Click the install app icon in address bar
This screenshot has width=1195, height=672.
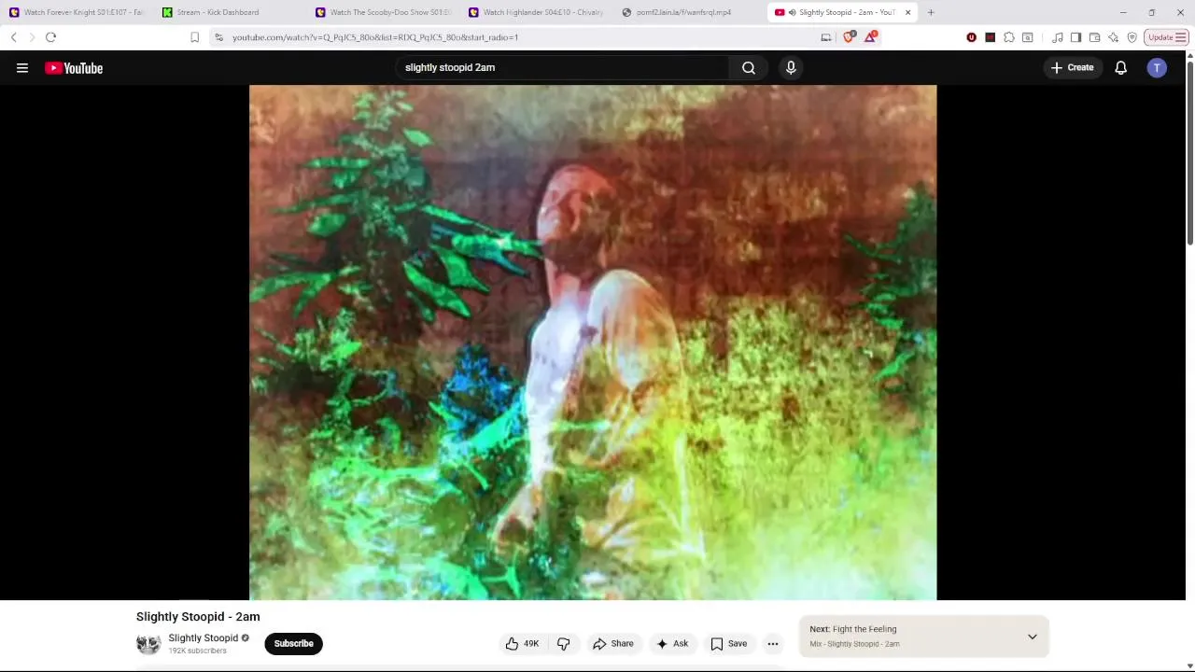coord(825,37)
